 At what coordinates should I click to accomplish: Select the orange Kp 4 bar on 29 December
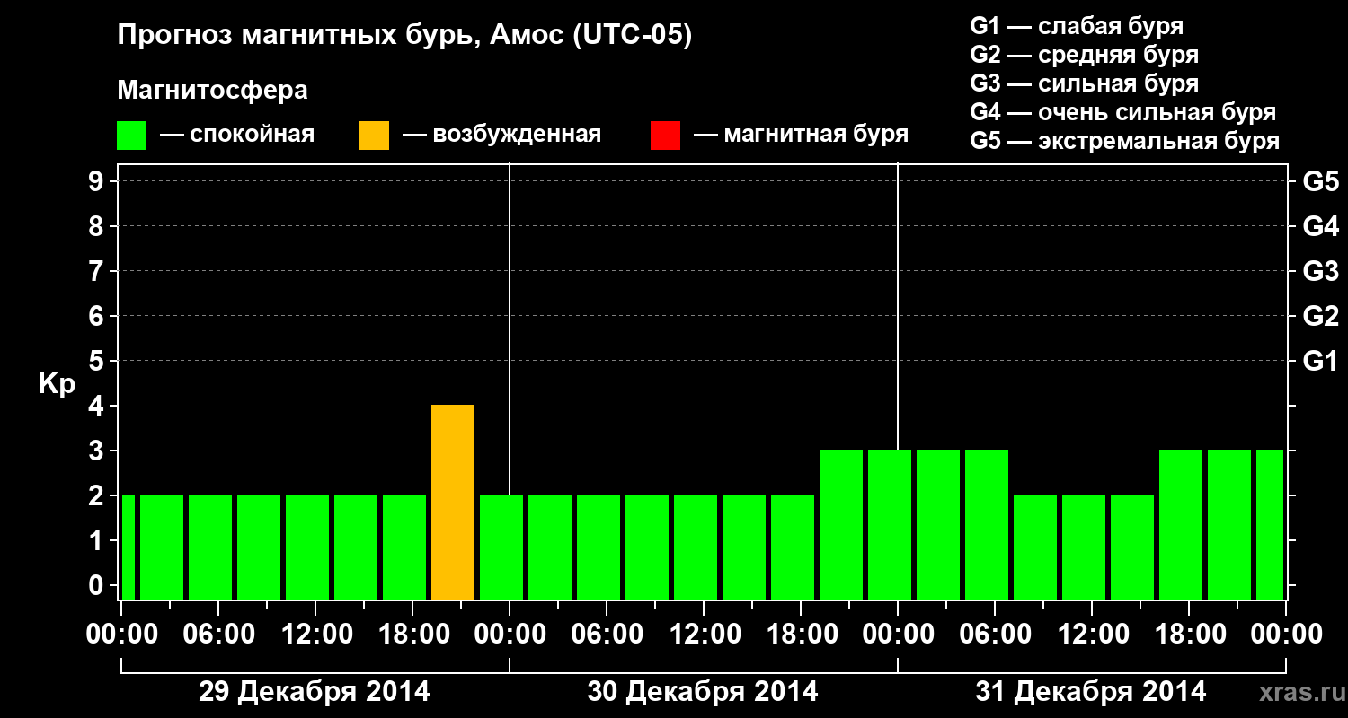(x=453, y=502)
